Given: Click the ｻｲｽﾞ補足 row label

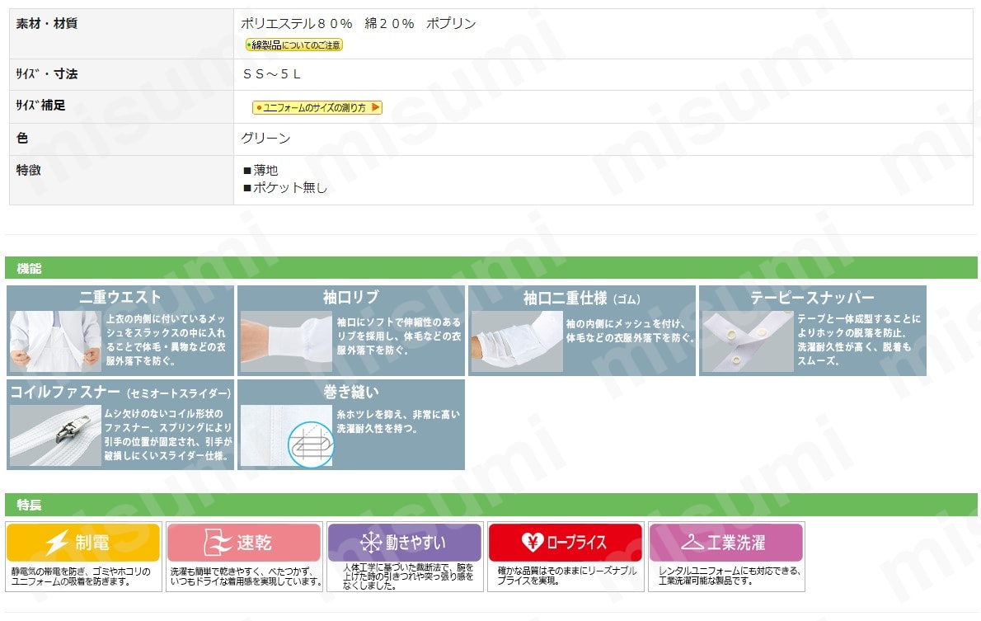Looking at the screenshot, I should click(x=40, y=106).
